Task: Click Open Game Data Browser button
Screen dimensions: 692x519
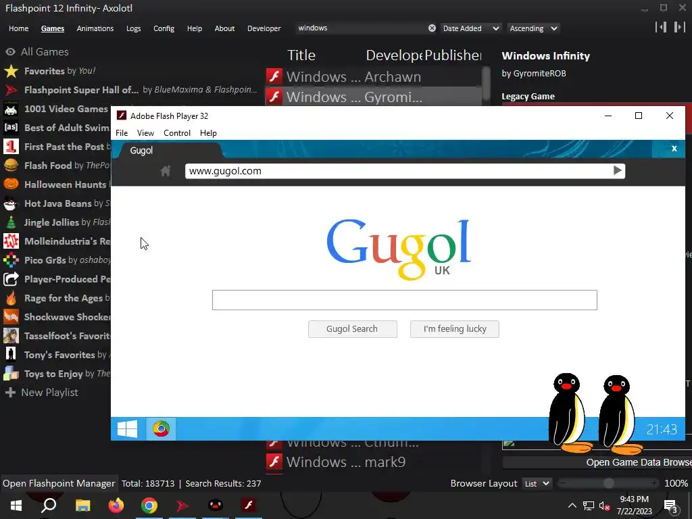Action: coord(597,462)
